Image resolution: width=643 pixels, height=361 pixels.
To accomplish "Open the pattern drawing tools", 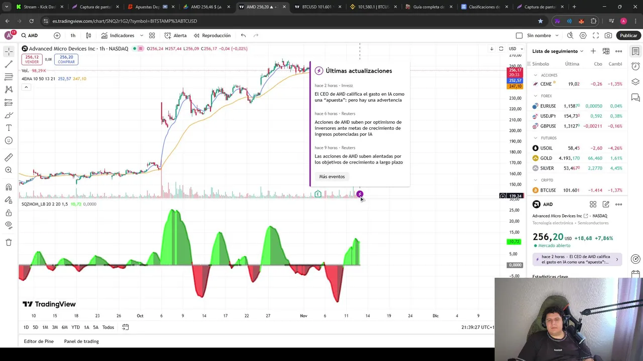I will point(9,89).
